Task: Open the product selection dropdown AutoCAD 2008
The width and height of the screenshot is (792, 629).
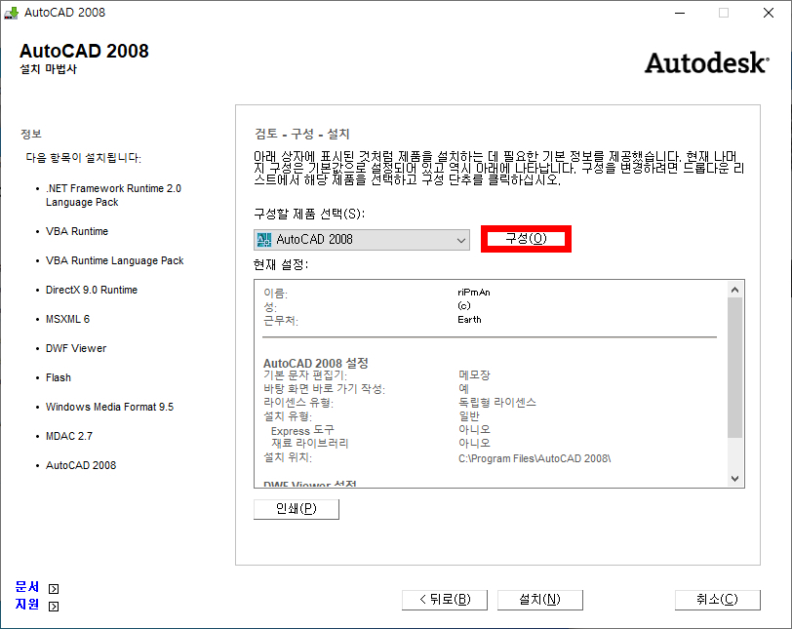Action: (362, 240)
